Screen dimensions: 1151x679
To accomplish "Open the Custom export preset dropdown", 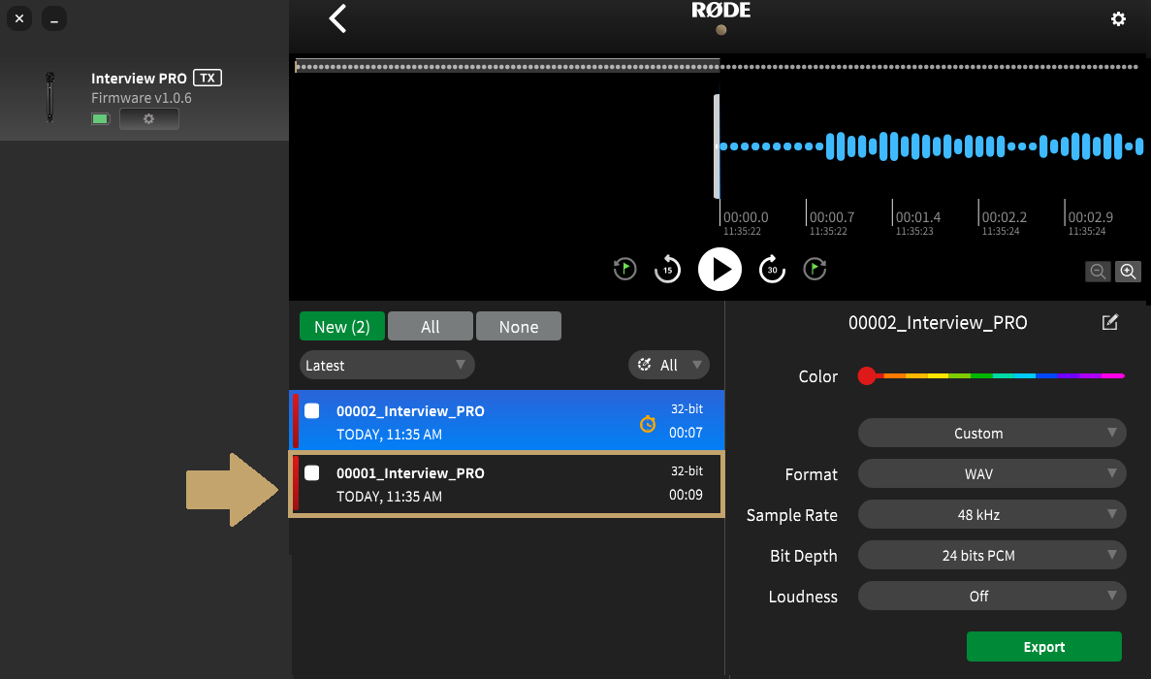I will tap(992, 433).
